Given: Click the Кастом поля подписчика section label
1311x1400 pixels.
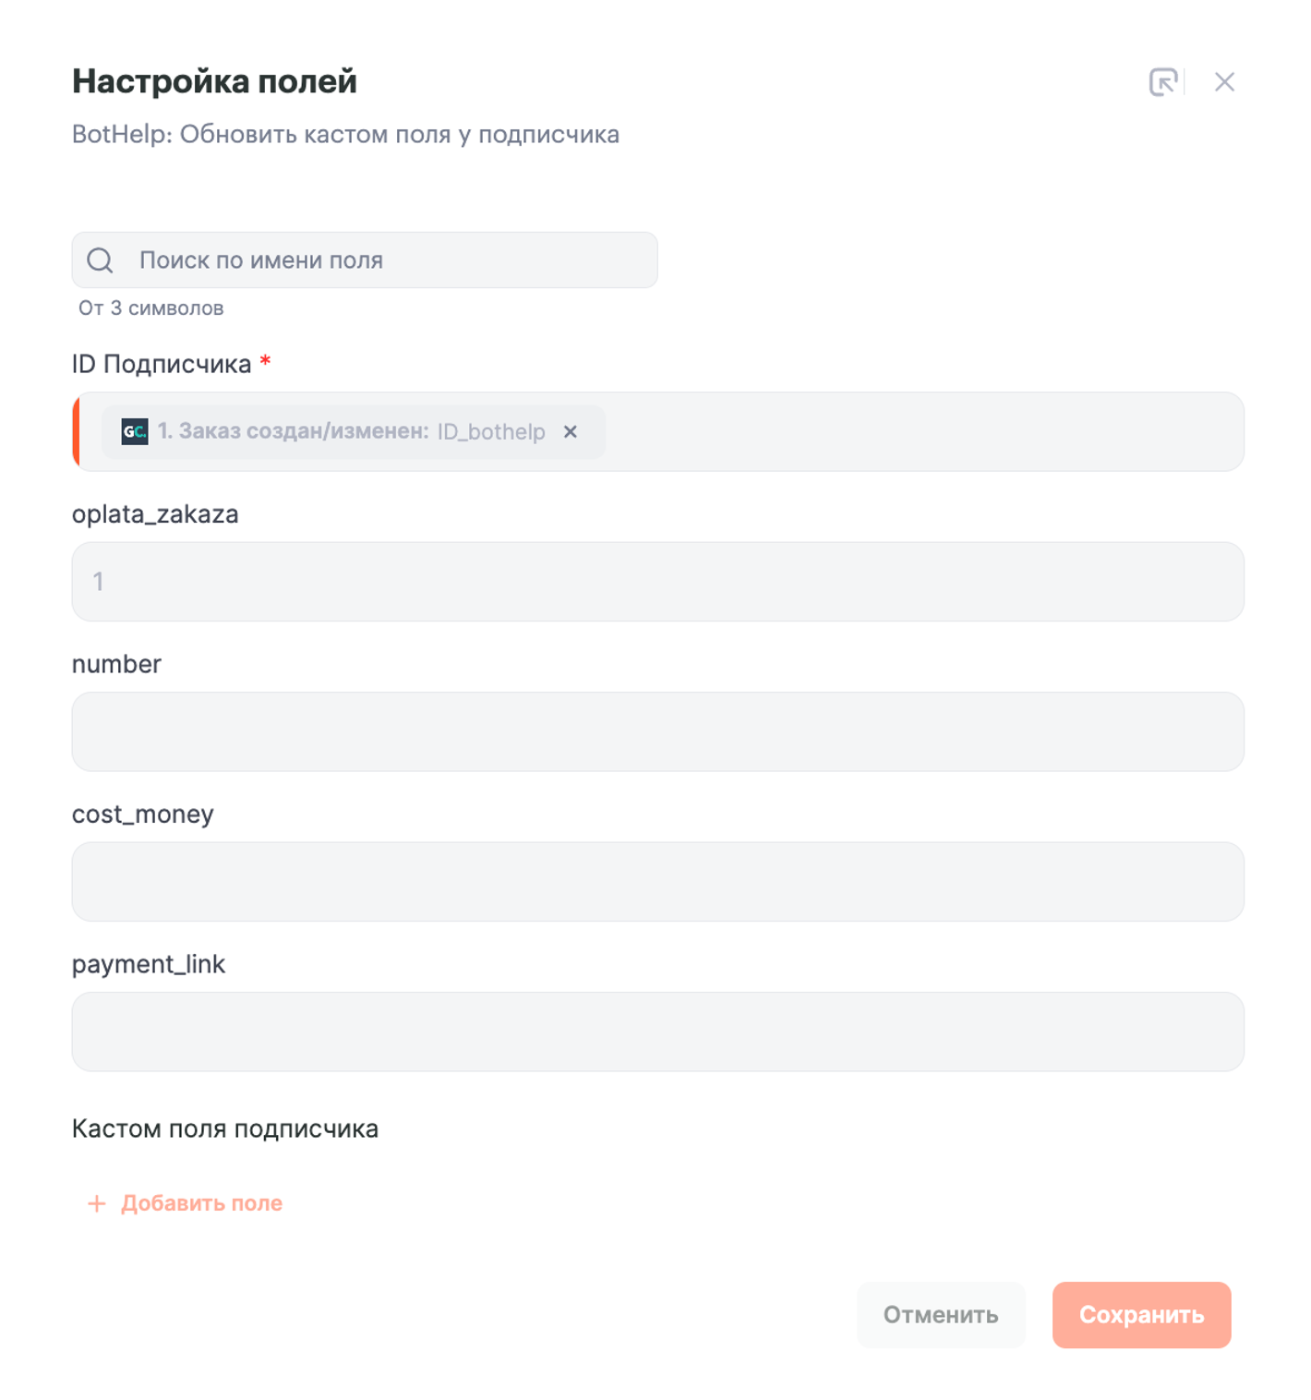Looking at the screenshot, I should [x=225, y=1128].
